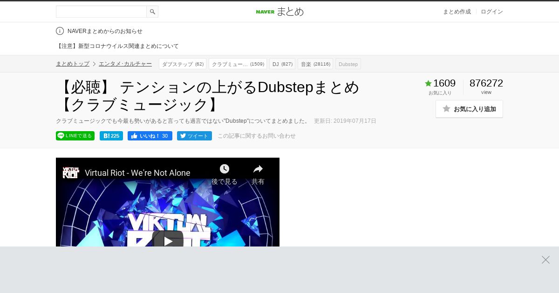The image size is (559, 293).
Task: Select the ダブステップ tag
Action: pos(183,64)
